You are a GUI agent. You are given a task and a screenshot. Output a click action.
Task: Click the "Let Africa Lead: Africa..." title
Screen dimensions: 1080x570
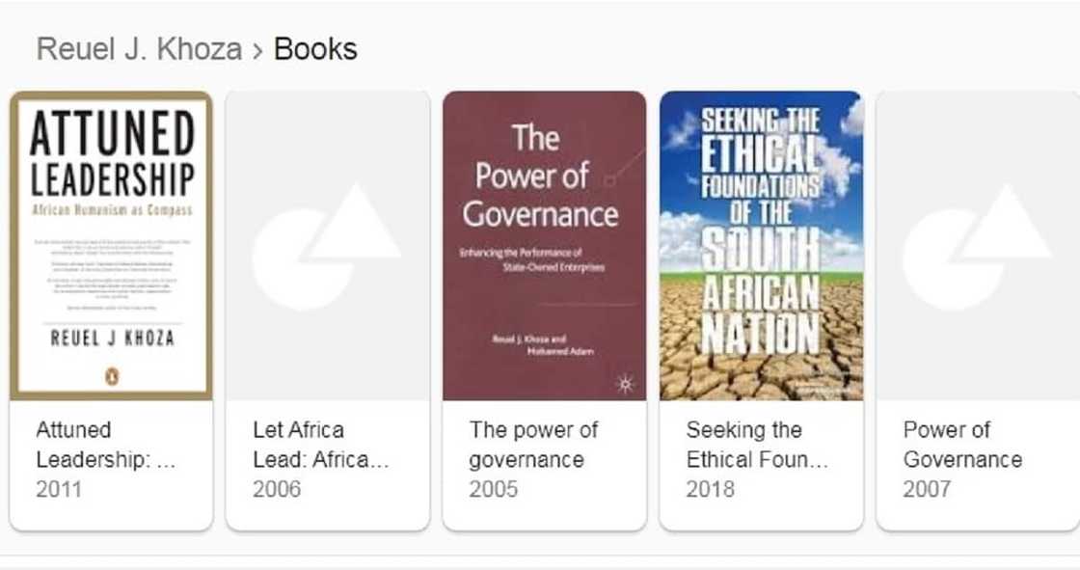320,445
